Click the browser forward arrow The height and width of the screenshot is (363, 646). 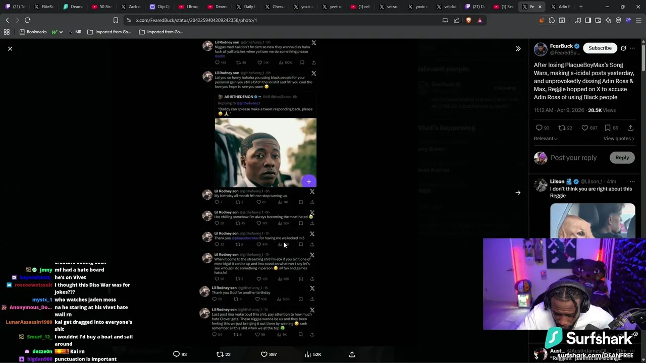coord(17,20)
